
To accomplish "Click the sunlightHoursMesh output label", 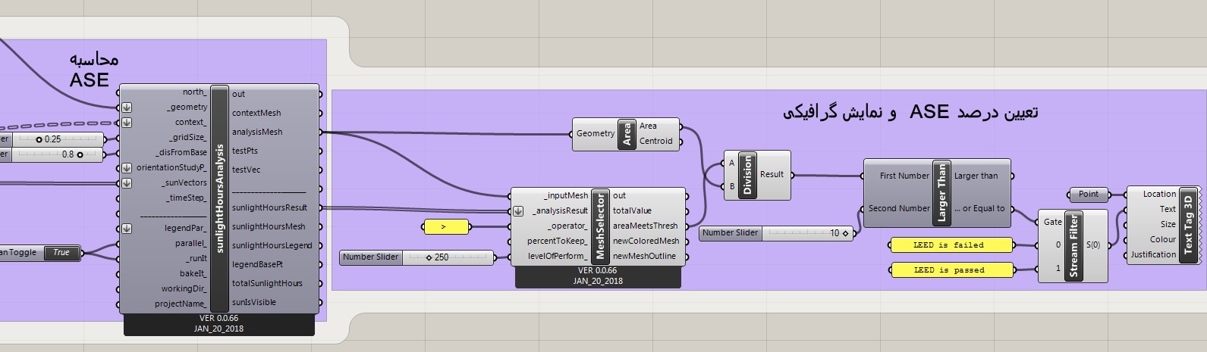I will click(x=269, y=227).
